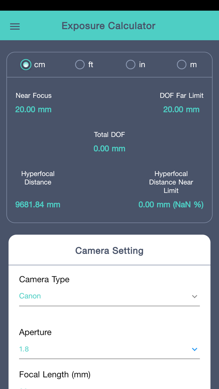Click the Focal Length input field
Image resolution: width=219 pixels, height=389 pixels.
pyautogui.click(x=109, y=387)
